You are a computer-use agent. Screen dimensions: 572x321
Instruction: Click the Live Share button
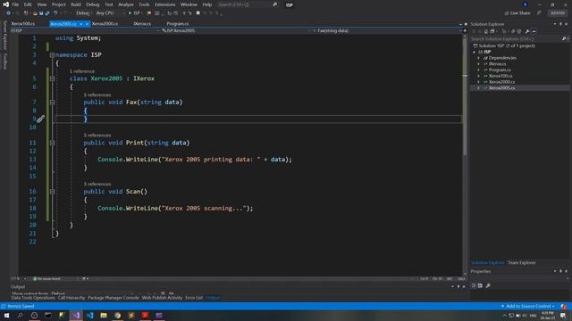(x=517, y=13)
